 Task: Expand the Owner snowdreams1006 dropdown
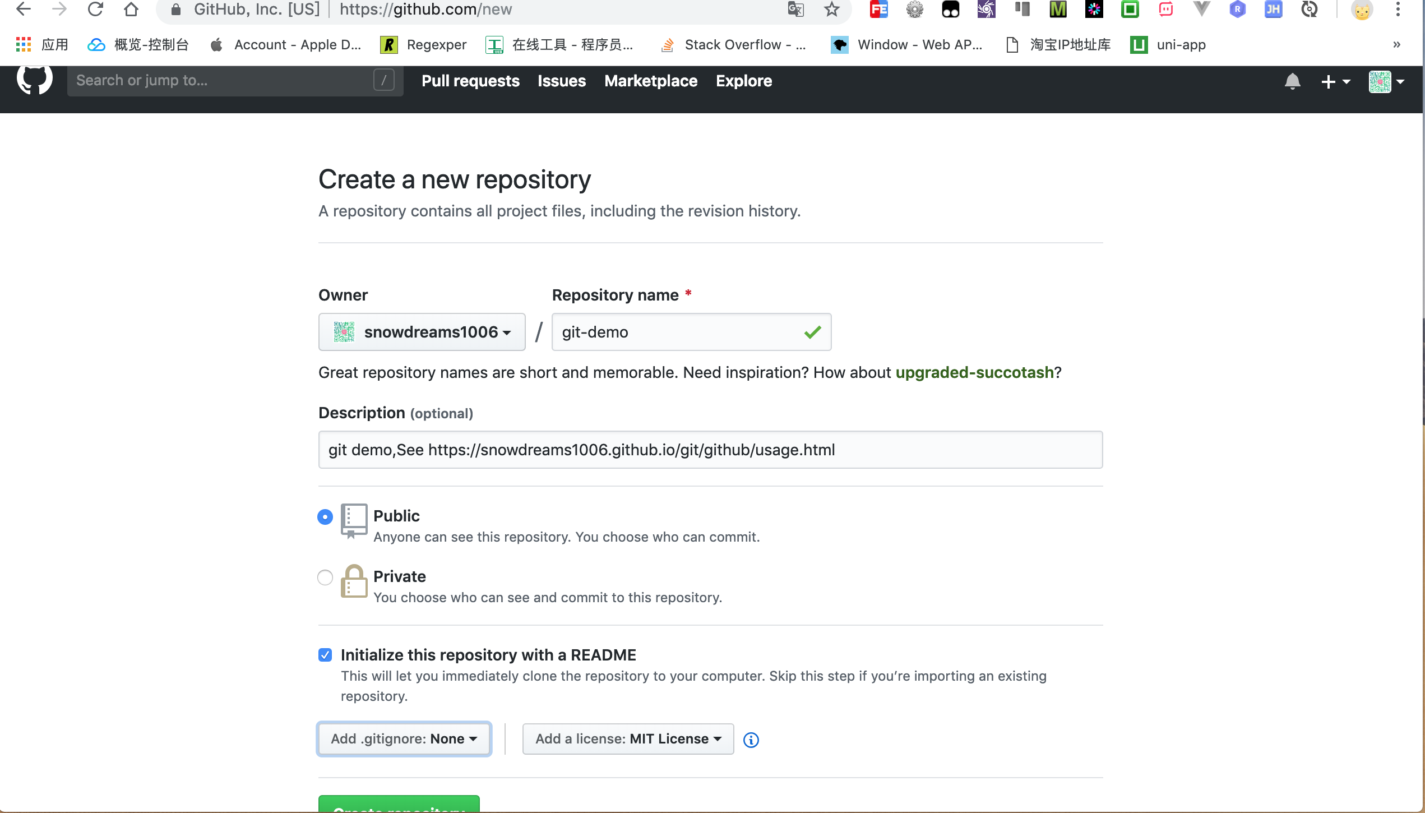(x=422, y=332)
